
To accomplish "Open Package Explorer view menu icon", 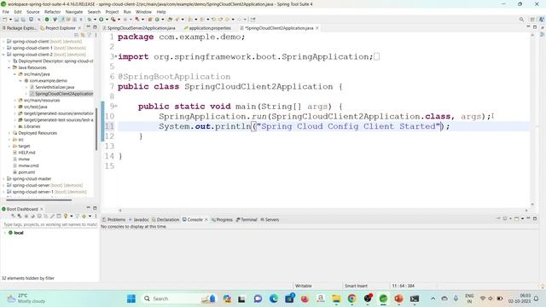I will coord(96,35).
